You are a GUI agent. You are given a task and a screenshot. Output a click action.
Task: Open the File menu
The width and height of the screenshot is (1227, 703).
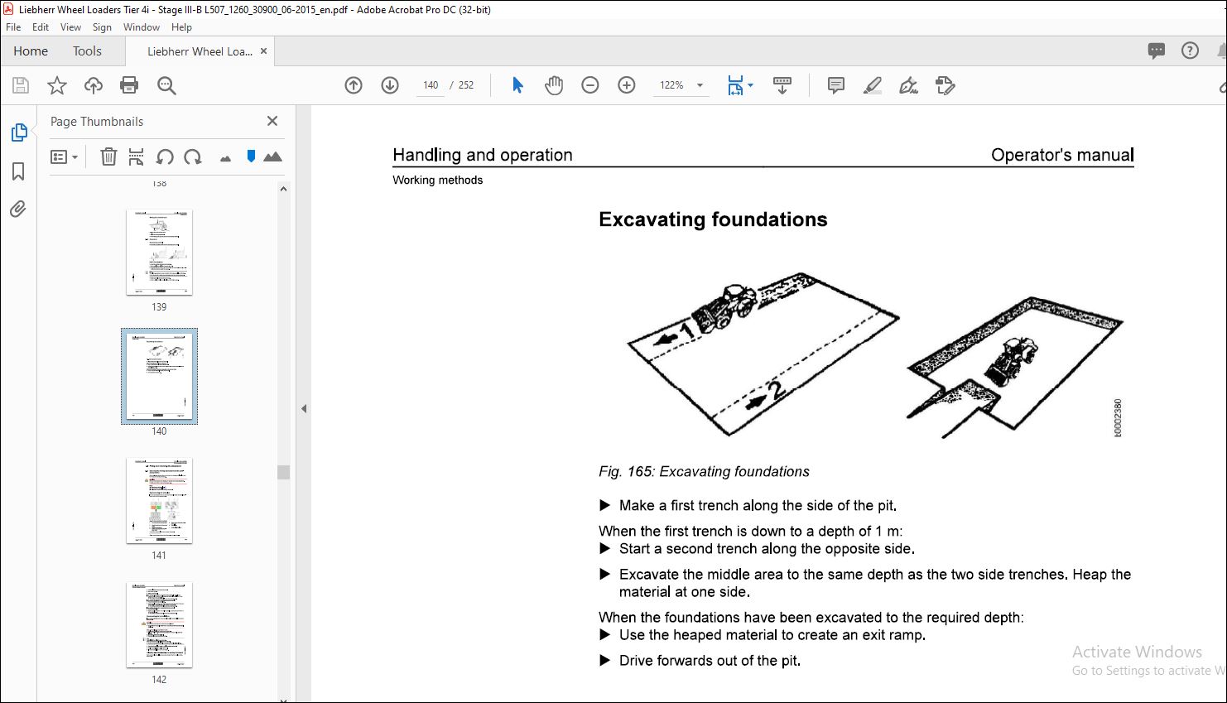[13, 27]
